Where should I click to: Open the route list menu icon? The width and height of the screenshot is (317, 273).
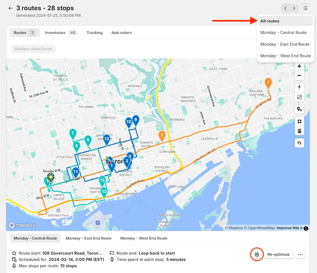tap(305, 8)
